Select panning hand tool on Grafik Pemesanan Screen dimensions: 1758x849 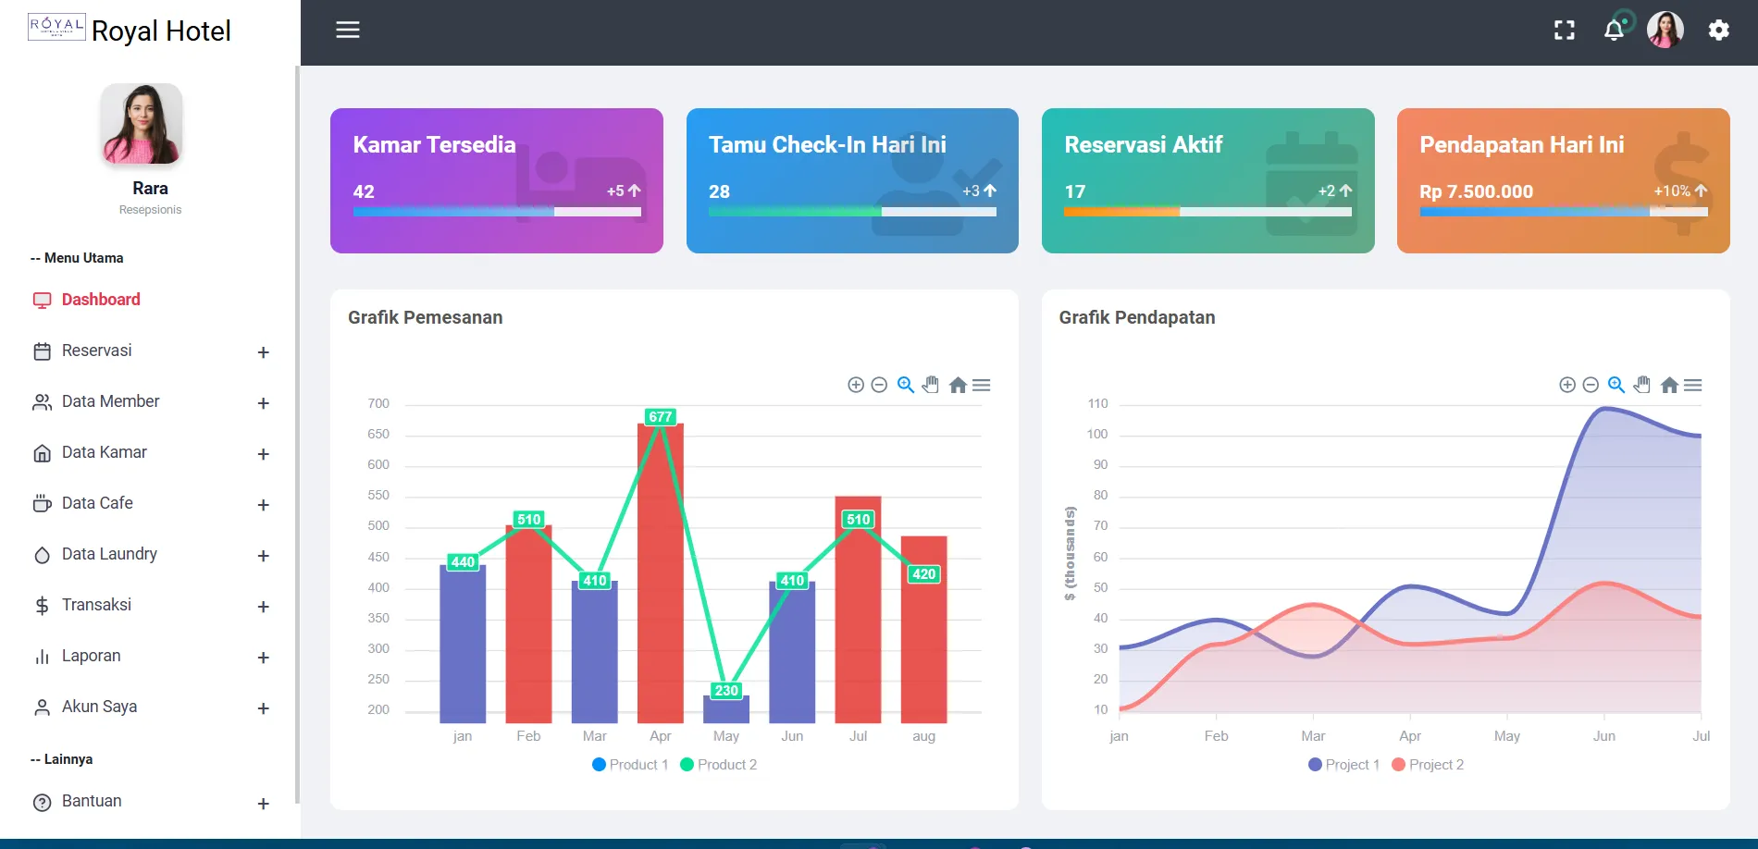(931, 385)
